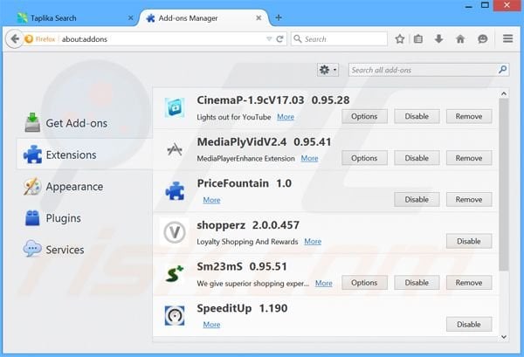
Task: Select the Add-ons Manager tab
Action: tap(203, 18)
